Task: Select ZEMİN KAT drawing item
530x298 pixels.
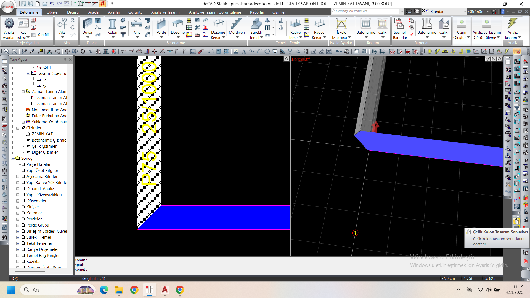Action: [x=42, y=134]
